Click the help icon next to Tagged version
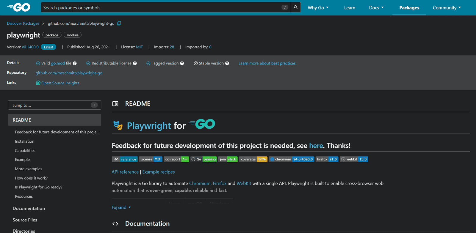The image size is (476, 233). click(x=182, y=63)
